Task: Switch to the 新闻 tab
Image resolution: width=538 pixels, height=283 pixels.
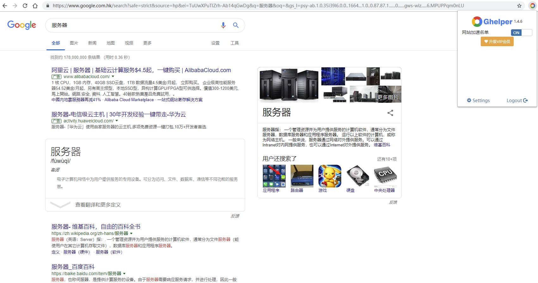Action: 92,43
